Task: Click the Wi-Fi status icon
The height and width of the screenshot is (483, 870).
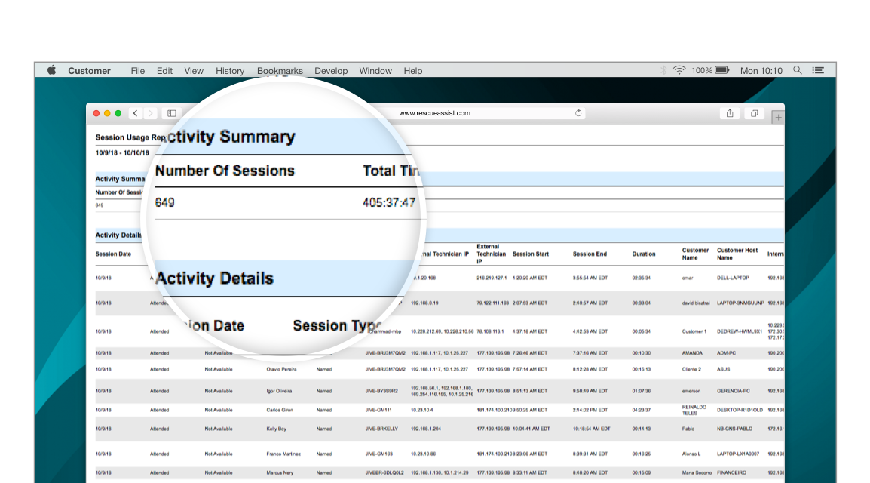Action: click(679, 70)
